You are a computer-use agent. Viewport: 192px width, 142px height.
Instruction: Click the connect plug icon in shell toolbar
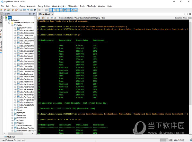coord(39,18)
